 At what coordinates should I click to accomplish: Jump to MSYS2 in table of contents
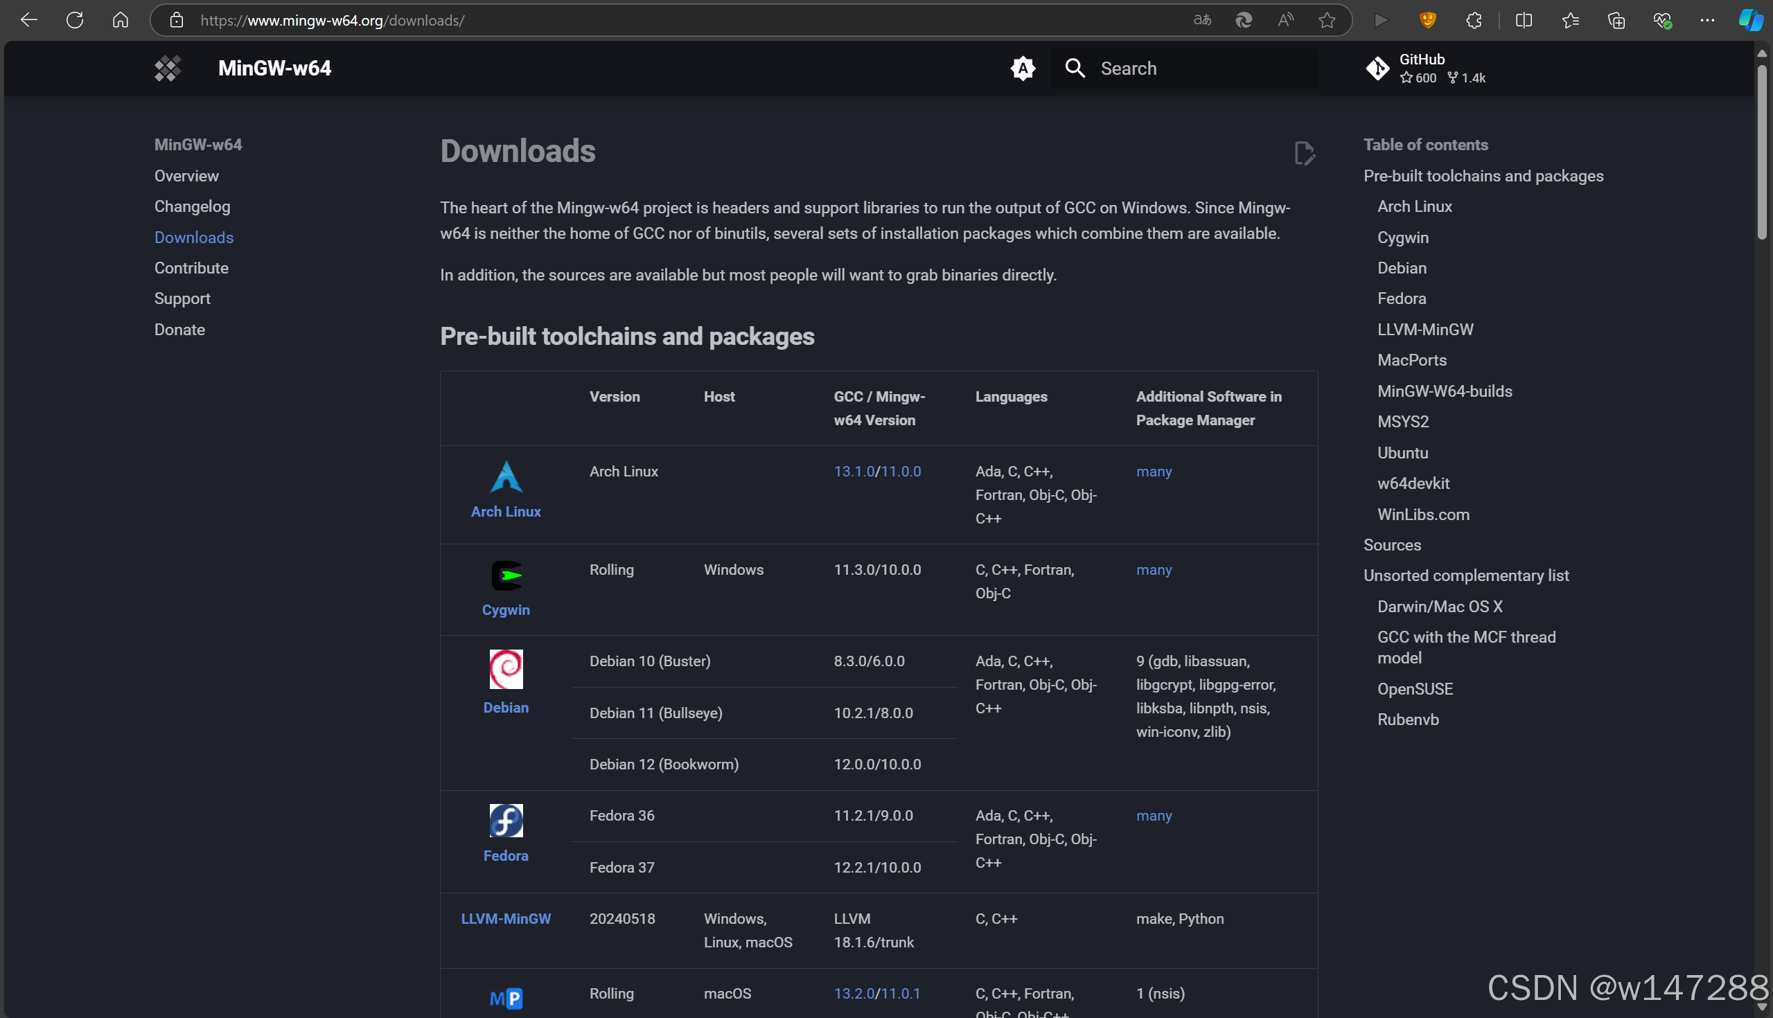[x=1402, y=422]
